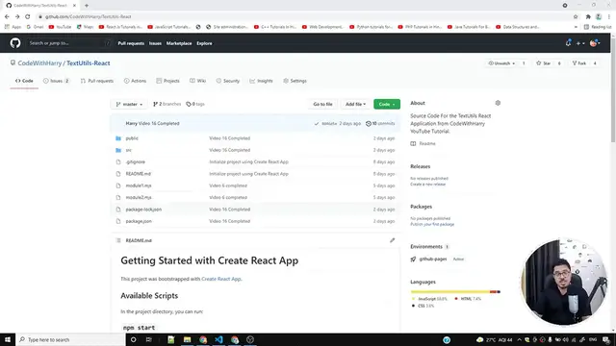The width and height of the screenshot is (616, 346).
Task: Open the Actions tab
Action: [x=135, y=81]
